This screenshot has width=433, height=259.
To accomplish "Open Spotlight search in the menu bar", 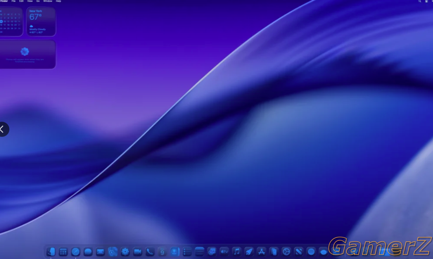I will pyautogui.click(x=420, y=1).
